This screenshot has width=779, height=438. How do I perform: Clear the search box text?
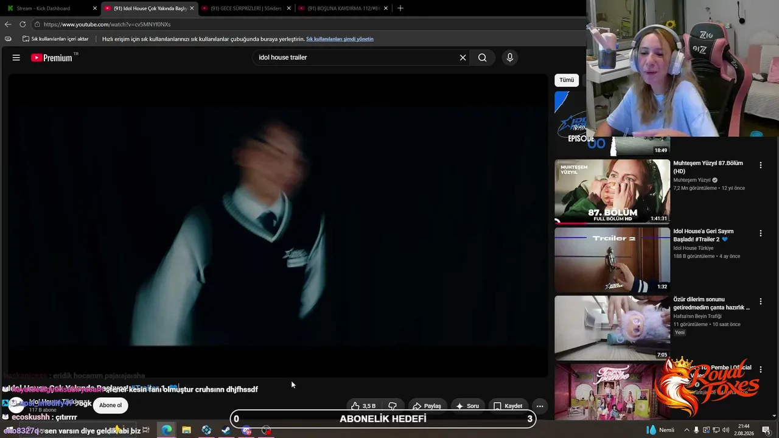coord(463,58)
